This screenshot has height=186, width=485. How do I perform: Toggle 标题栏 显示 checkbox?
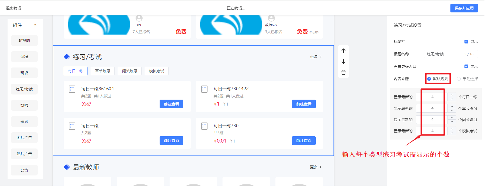[466, 42]
